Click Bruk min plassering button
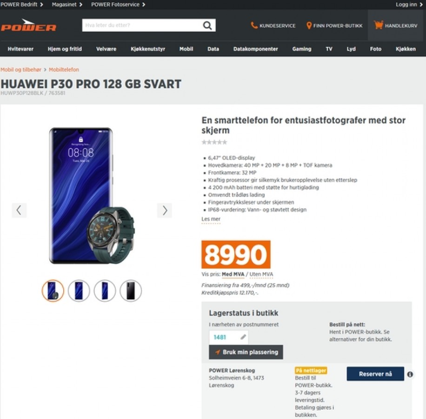This screenshot has height=419, width=426. coord(246,352)
